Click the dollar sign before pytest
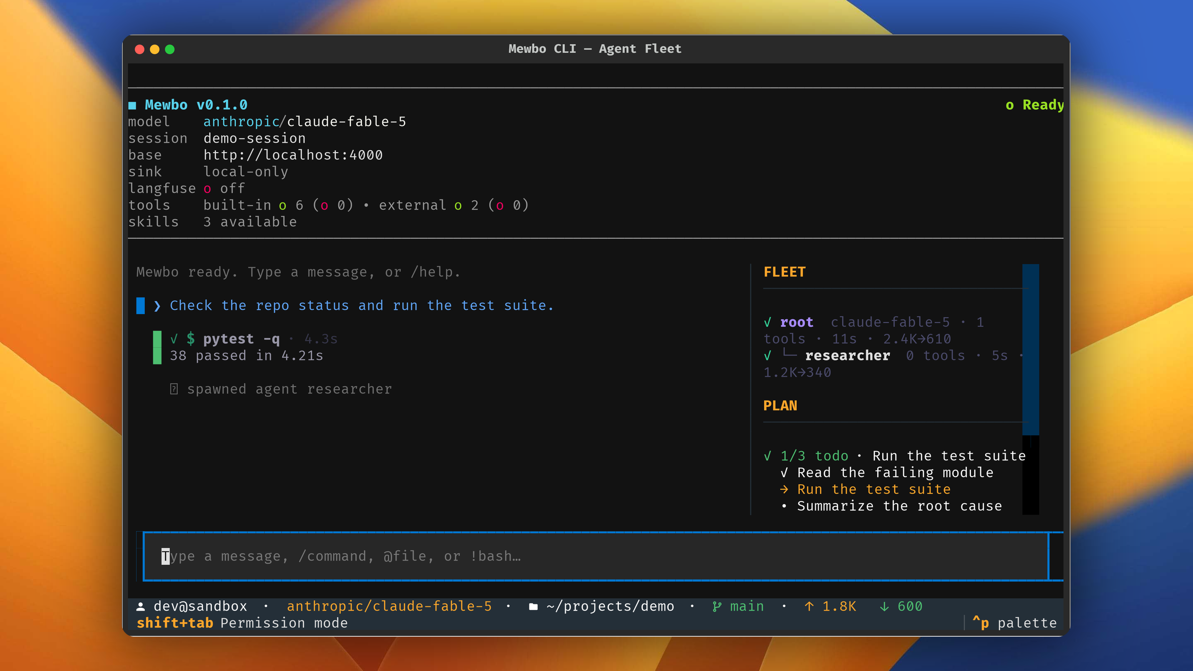Image resolution: width=1193 pixels, height=671 pixels. (191, 339)
